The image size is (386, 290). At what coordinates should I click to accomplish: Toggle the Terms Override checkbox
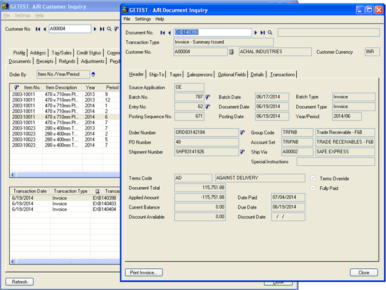pyautogui.click(x=313, y=178)
